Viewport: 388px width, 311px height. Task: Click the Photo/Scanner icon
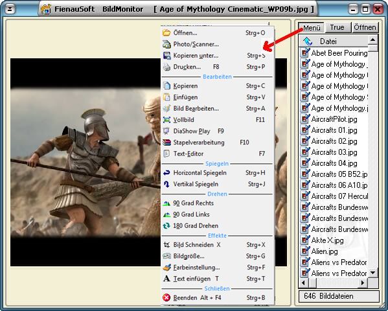[x=166, y=44]
